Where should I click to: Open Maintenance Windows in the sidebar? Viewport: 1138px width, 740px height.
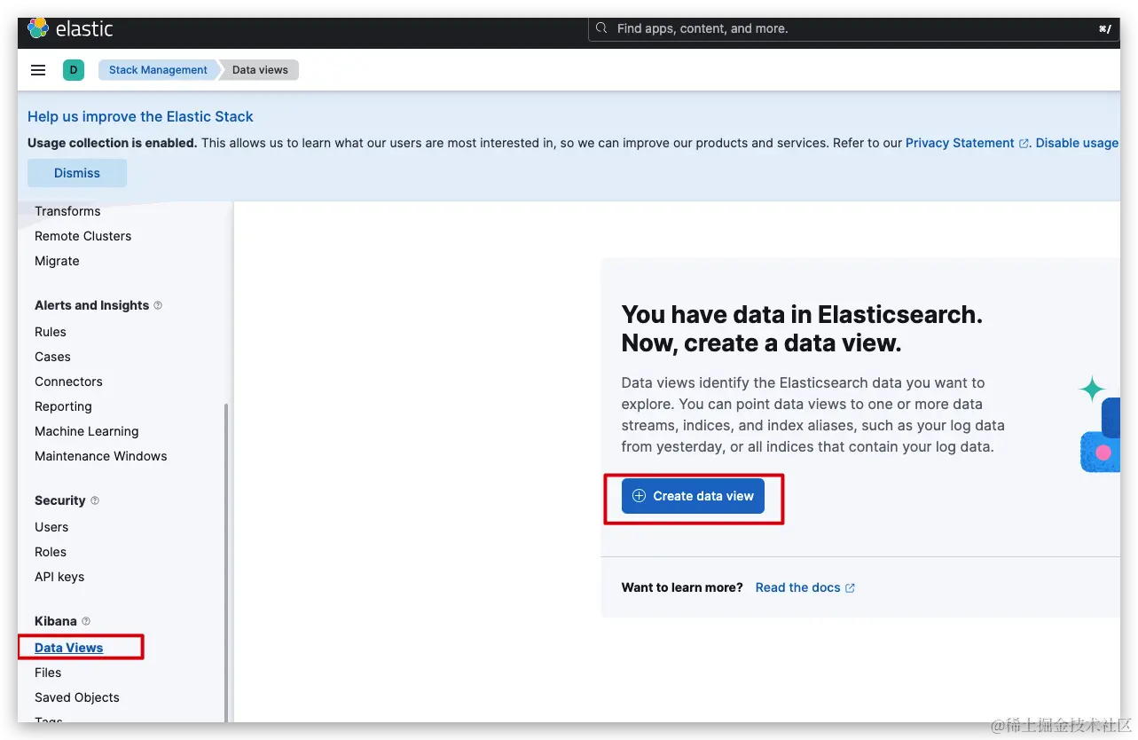pyautogui.click(x=100, y=456)
